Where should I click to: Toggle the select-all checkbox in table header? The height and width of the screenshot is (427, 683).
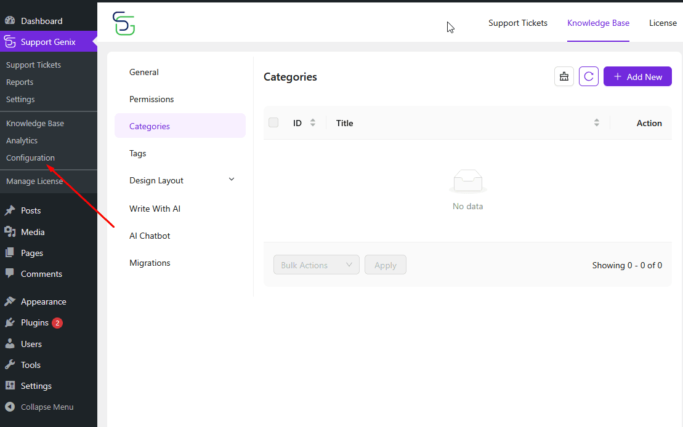(x=273, y=122)
